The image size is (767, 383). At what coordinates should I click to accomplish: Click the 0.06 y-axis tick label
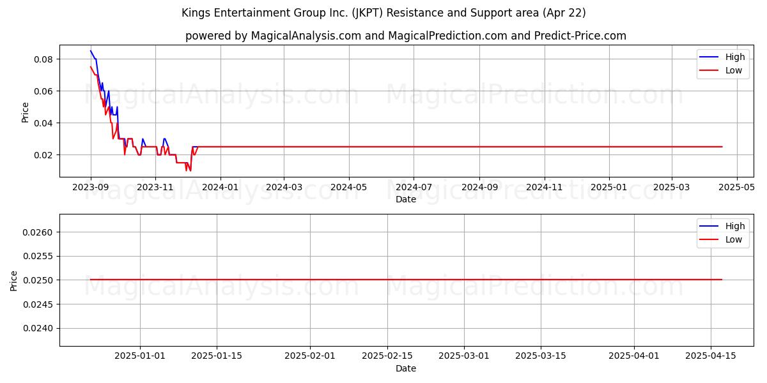click(x=45, y=91)
